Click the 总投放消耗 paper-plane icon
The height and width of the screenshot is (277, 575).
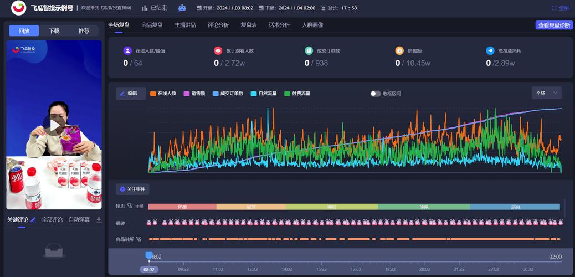[490, 50]
